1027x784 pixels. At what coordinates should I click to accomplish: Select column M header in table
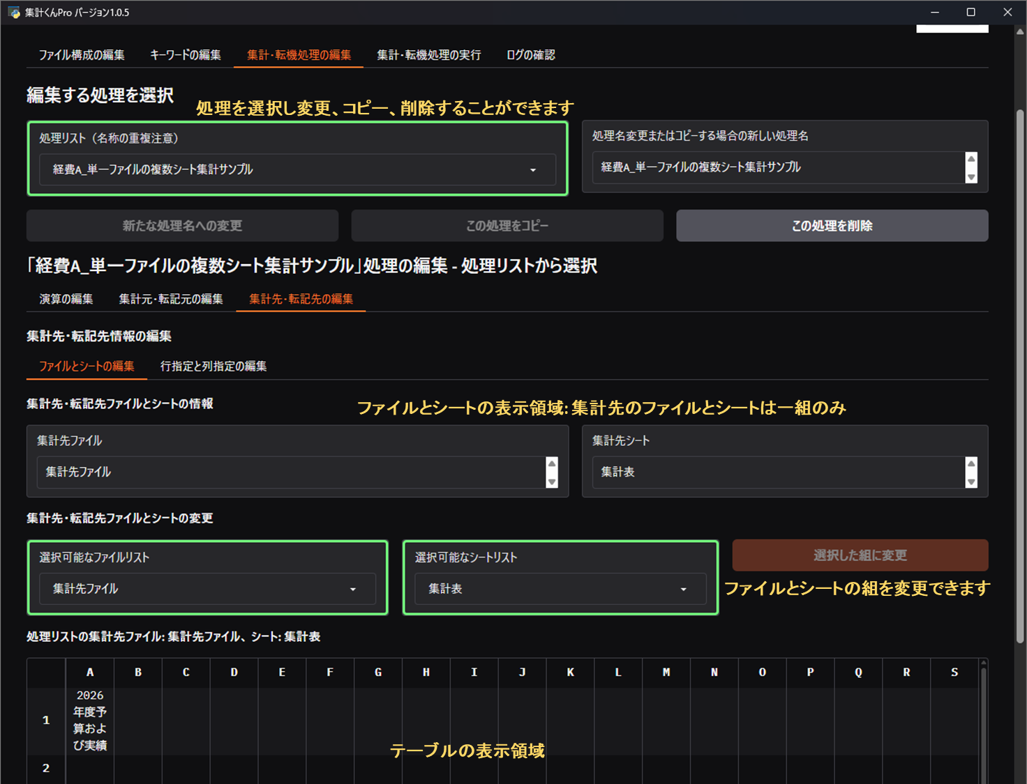[x=666, y=672]
